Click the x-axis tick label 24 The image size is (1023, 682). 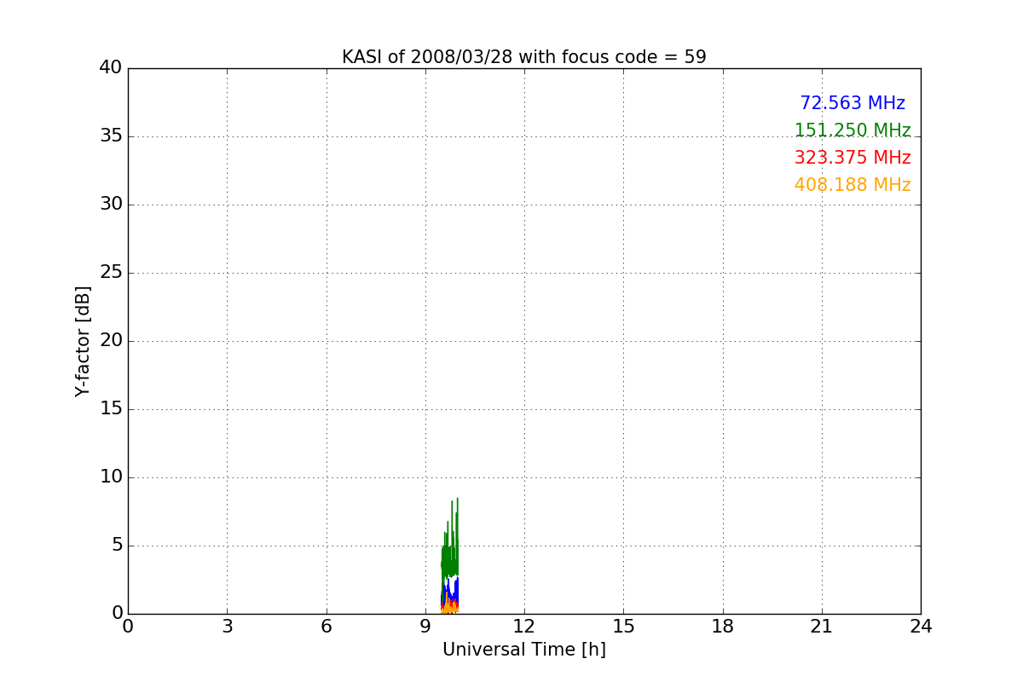click(x=921, y=627)
